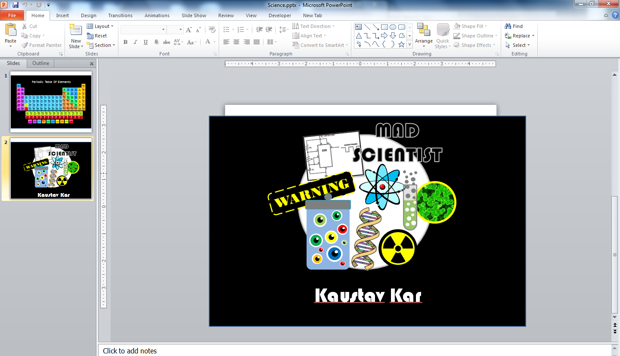Switch to the Insert tab
The width and height of the screenshot is (620, 356).
point(62,15)
